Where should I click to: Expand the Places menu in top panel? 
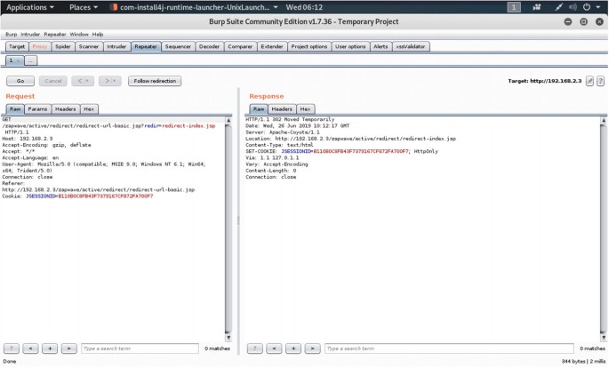[x=83, y=7]
